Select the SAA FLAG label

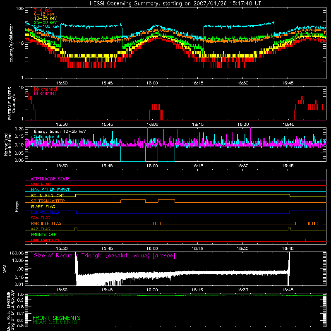41,218
